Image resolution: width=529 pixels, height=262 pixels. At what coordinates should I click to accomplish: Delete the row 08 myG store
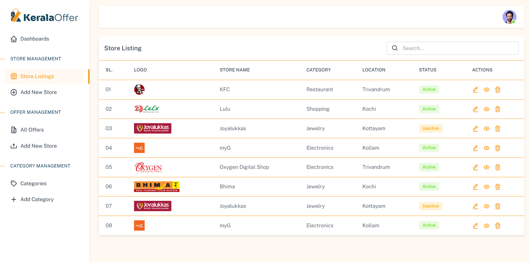pos(498,226)
